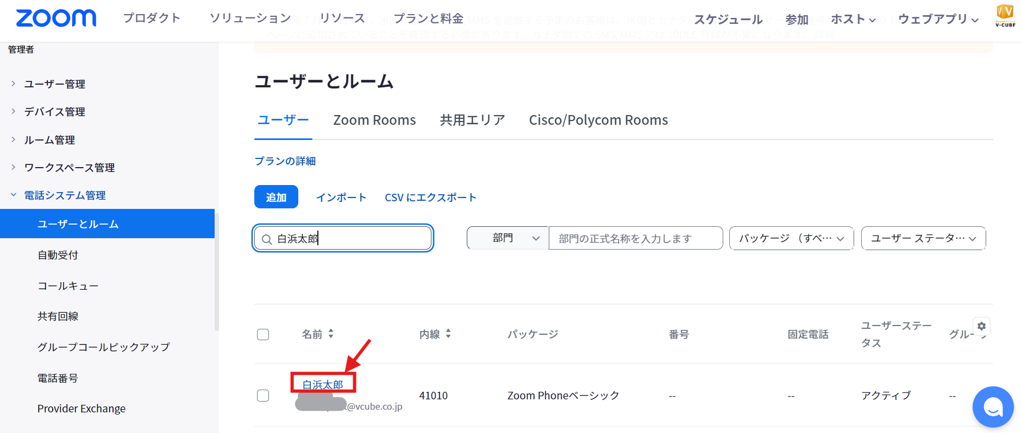Viewport: 1021px width, 433px height.
Task: Click 参加 in top bar
Action: coord(797,19)
